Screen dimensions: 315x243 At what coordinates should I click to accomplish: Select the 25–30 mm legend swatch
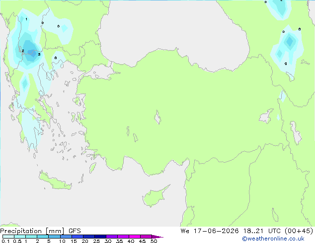pos(100,237)
